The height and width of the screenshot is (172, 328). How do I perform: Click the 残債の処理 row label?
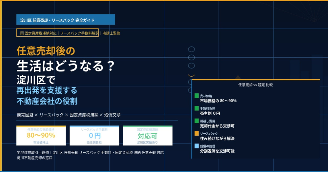click(x=208, y=146)
